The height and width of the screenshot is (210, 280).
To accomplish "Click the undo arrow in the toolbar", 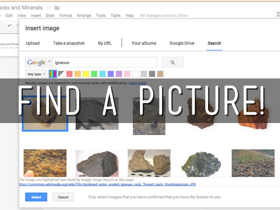I will point(10,26).
